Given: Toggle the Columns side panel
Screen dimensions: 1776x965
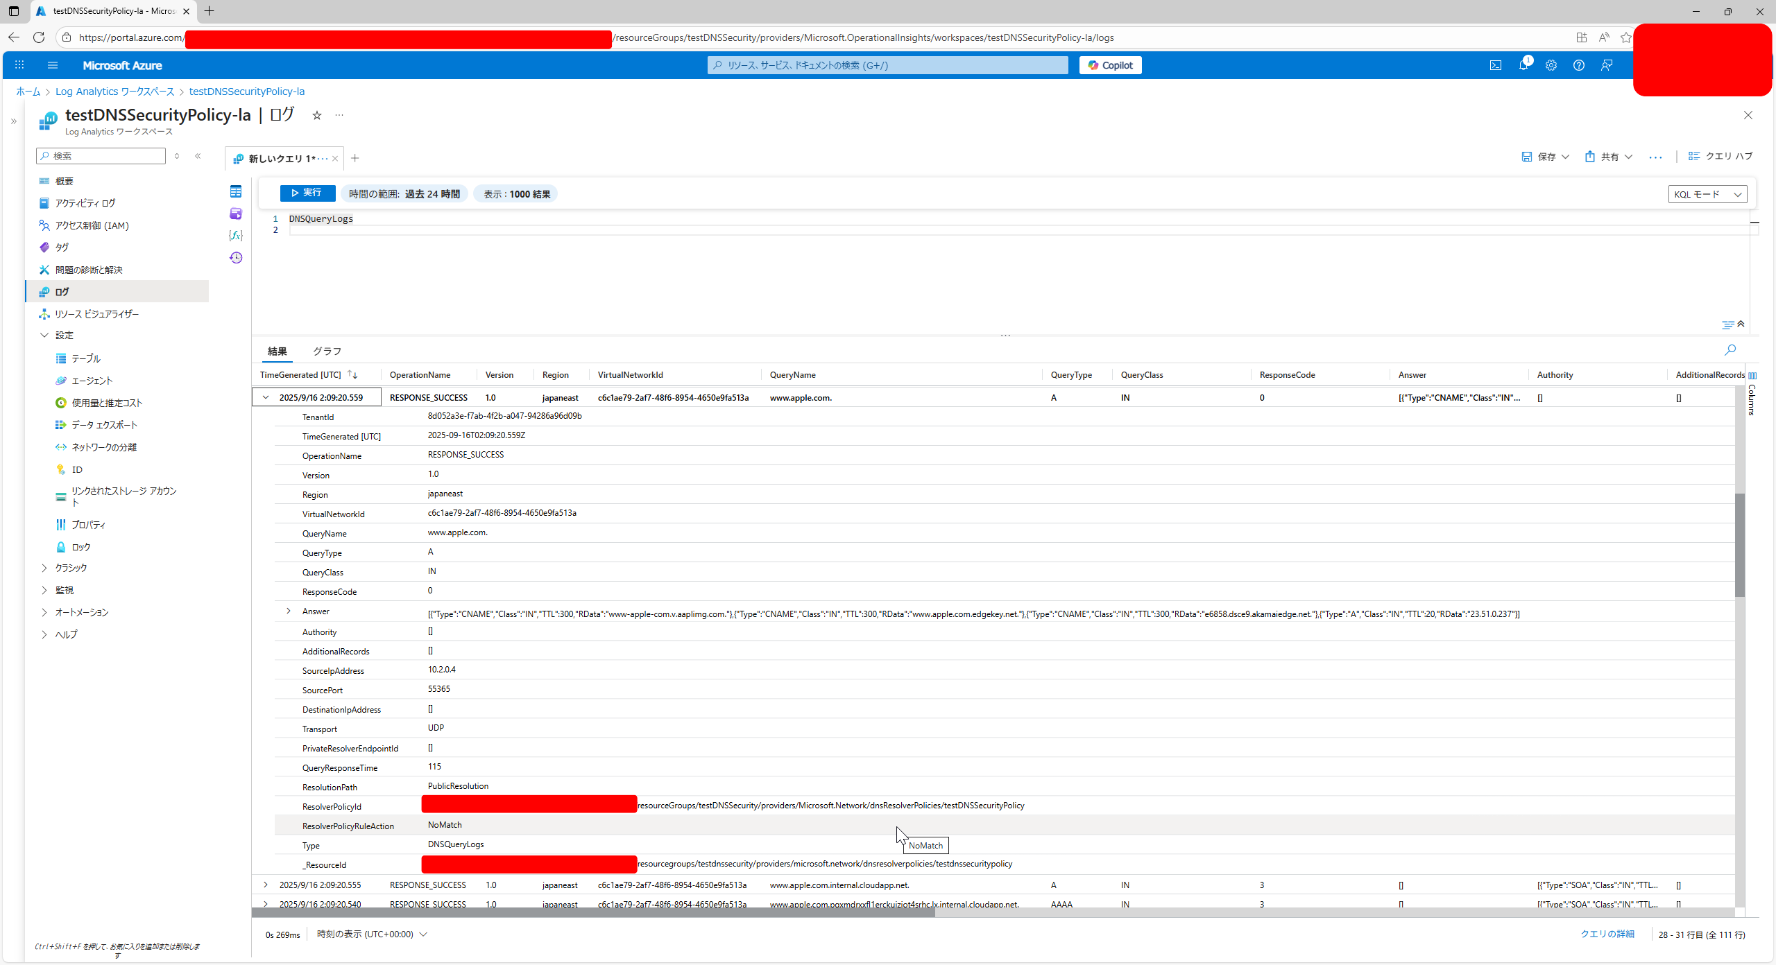Looking at the screenshot, I should coord(1752,394).
